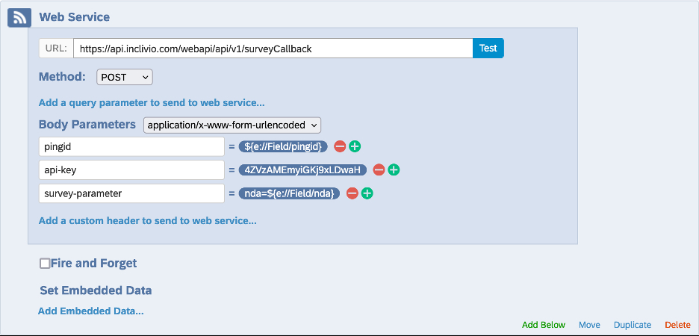The image size is (699, 336).
Task: Delete this Web Service element
Action: coord(677,325)
